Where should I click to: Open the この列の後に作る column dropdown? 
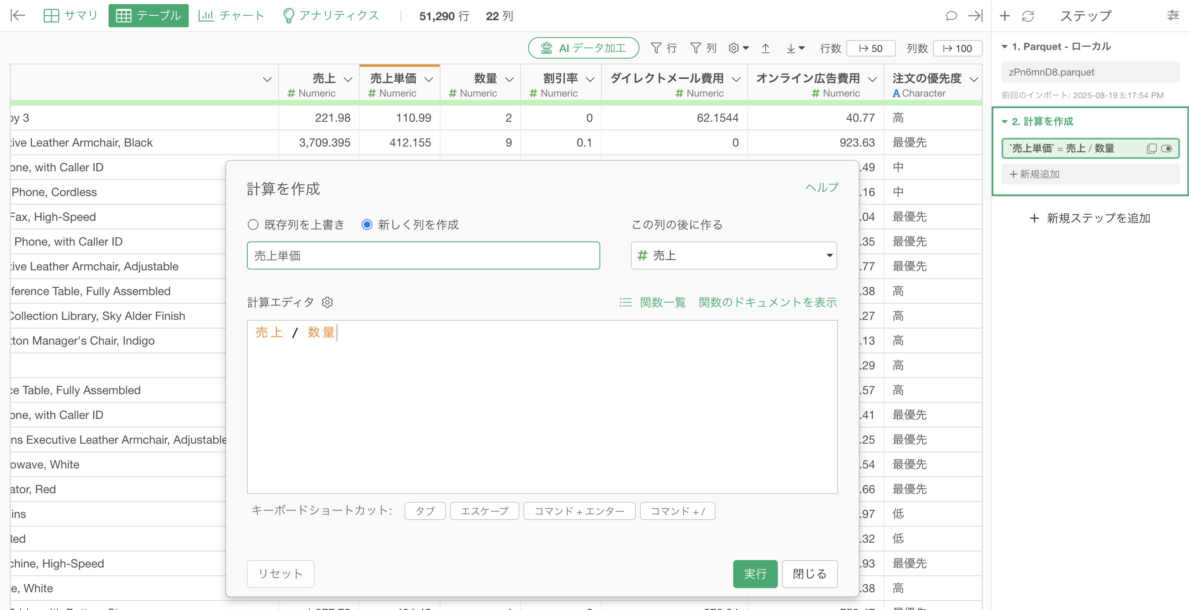coord(734,255)
